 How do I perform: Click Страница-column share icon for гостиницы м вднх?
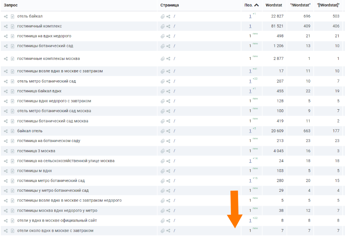(168, 171)
